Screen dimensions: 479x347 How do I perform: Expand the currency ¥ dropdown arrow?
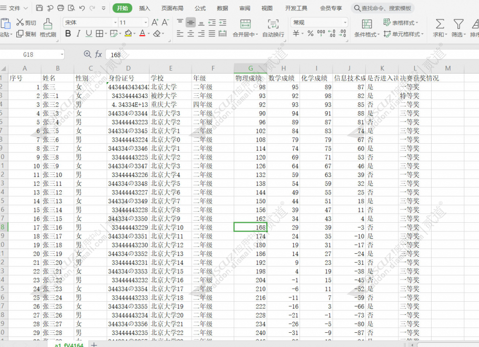point(303,34)
